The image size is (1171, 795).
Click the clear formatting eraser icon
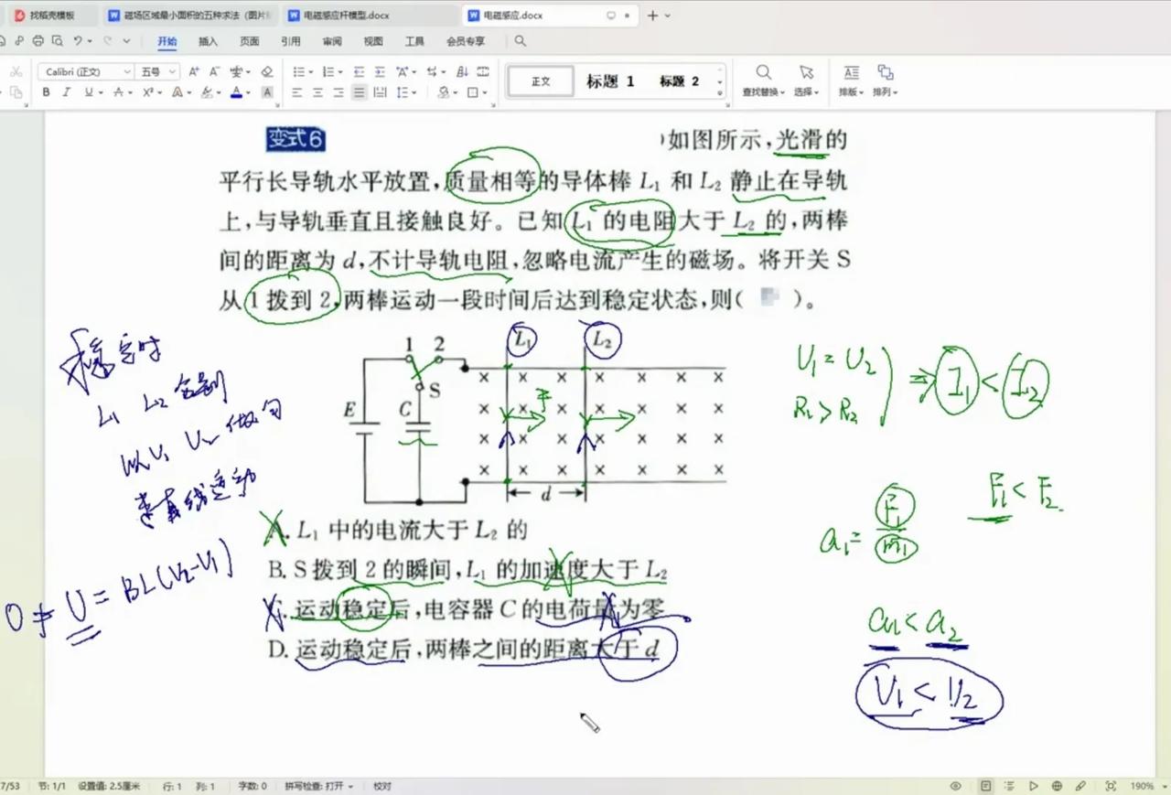[267, 71]
